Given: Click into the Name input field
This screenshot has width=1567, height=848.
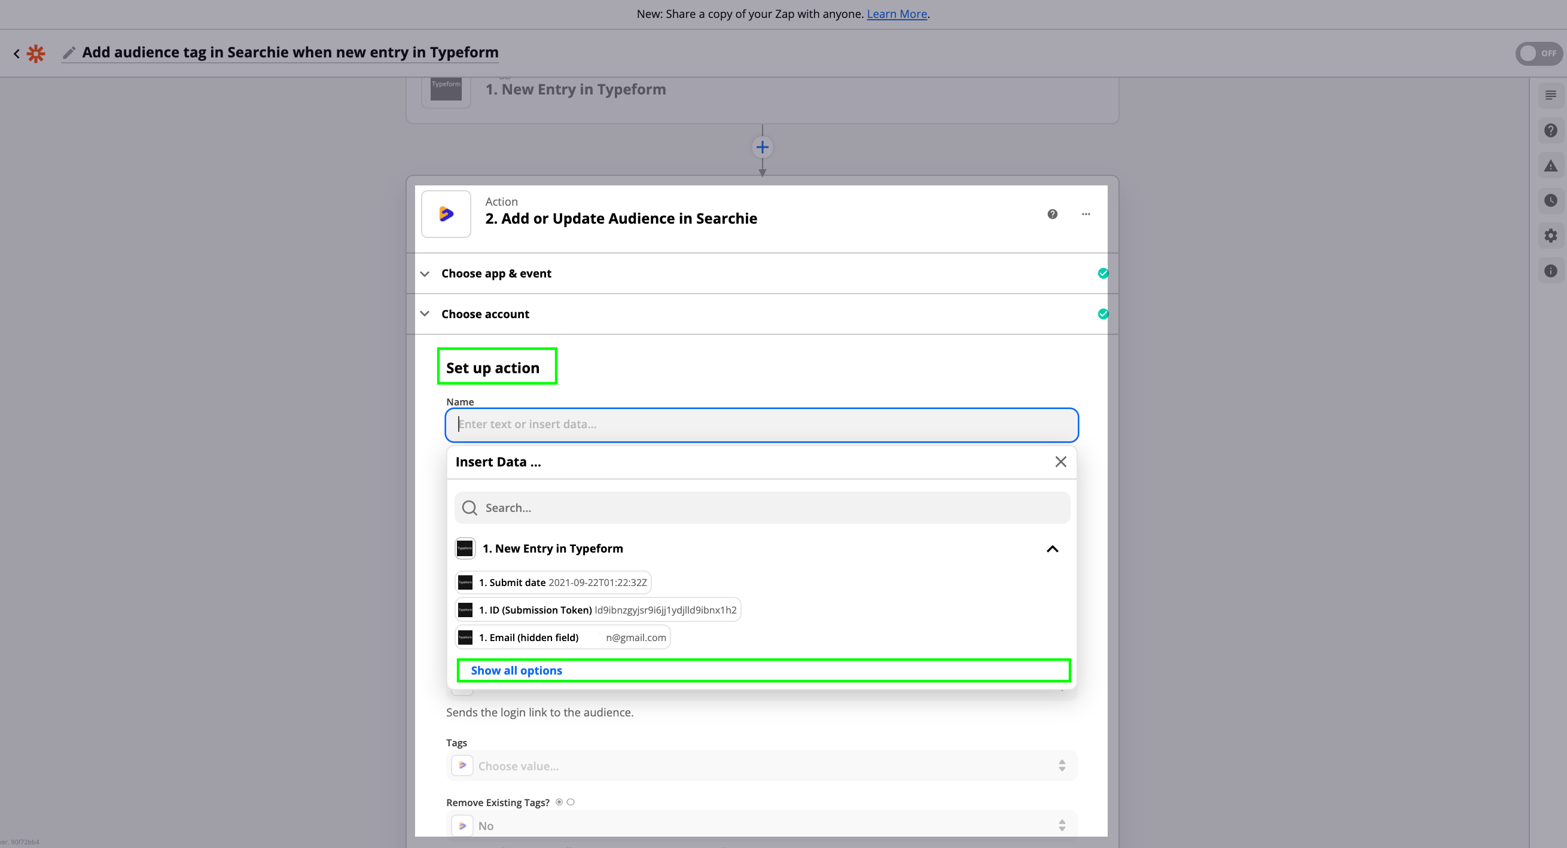Looking at the screenshot, I should click(761, 425).
